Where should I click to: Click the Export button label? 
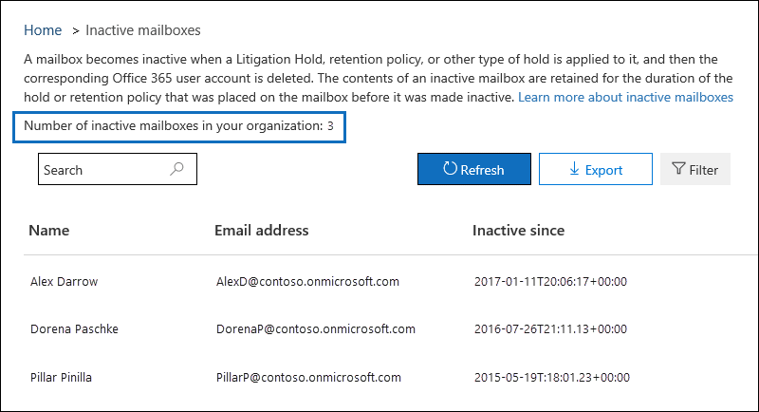tap(603, 170)
